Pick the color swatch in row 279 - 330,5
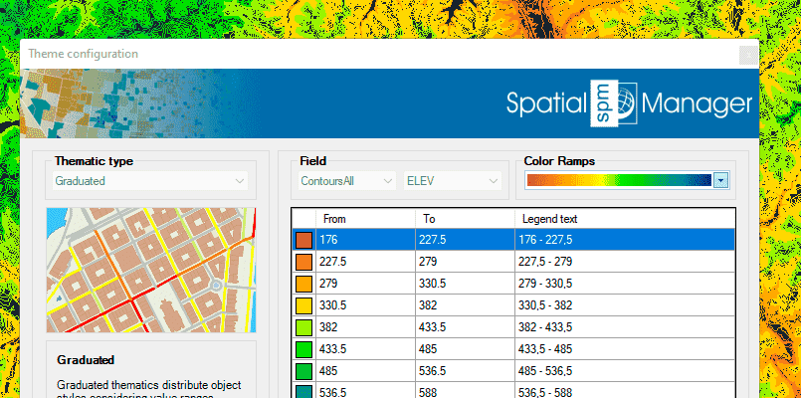 point(304,284)
